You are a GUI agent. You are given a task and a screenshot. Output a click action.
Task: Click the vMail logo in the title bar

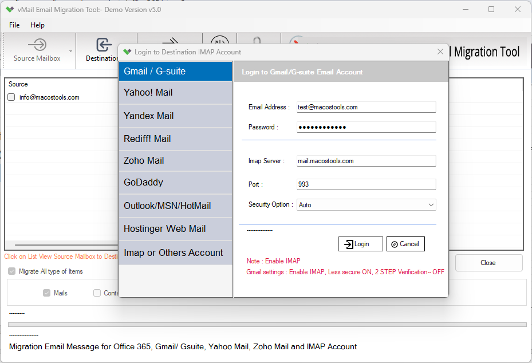[x=10, y=10]
